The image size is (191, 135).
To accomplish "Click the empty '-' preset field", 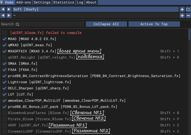I will pos(96,16).
